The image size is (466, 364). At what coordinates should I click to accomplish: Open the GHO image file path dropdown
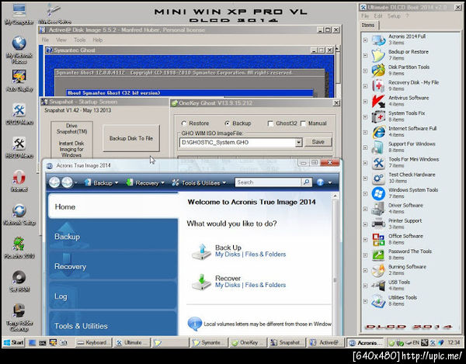[x=298, y=143]
